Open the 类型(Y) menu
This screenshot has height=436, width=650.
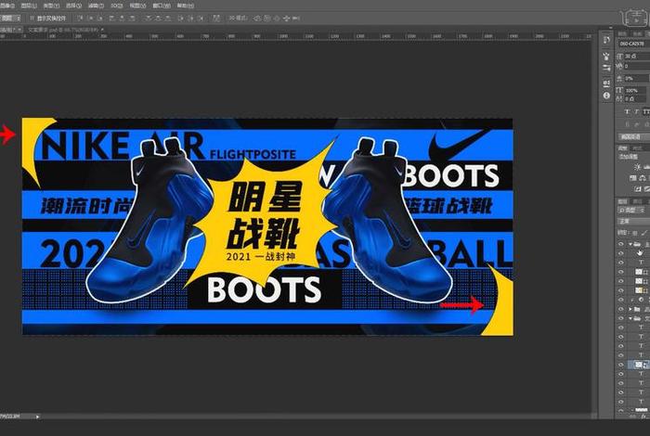pos(51,6)
